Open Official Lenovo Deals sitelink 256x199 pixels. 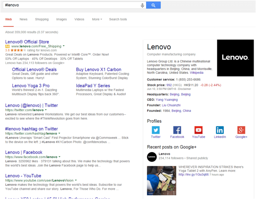click(34, 70)
